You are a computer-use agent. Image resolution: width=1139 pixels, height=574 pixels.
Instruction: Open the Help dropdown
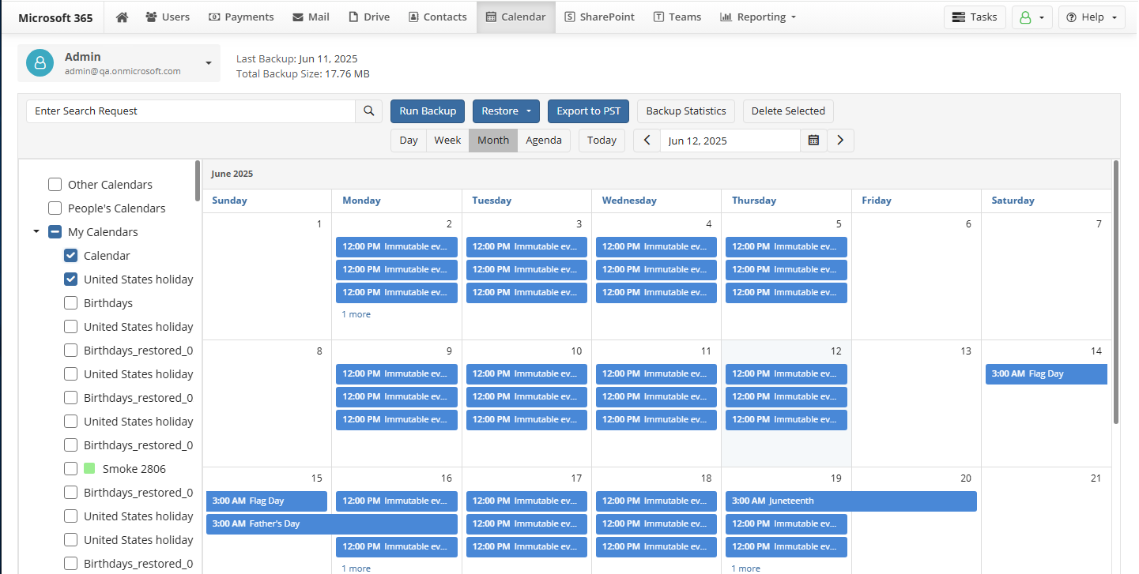(x=1092, y=17)
